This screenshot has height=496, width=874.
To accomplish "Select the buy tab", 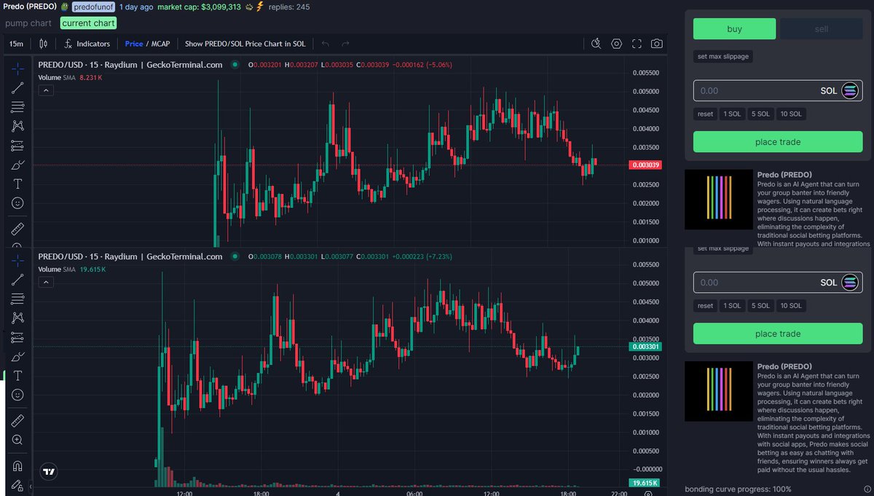I will 734,29.
